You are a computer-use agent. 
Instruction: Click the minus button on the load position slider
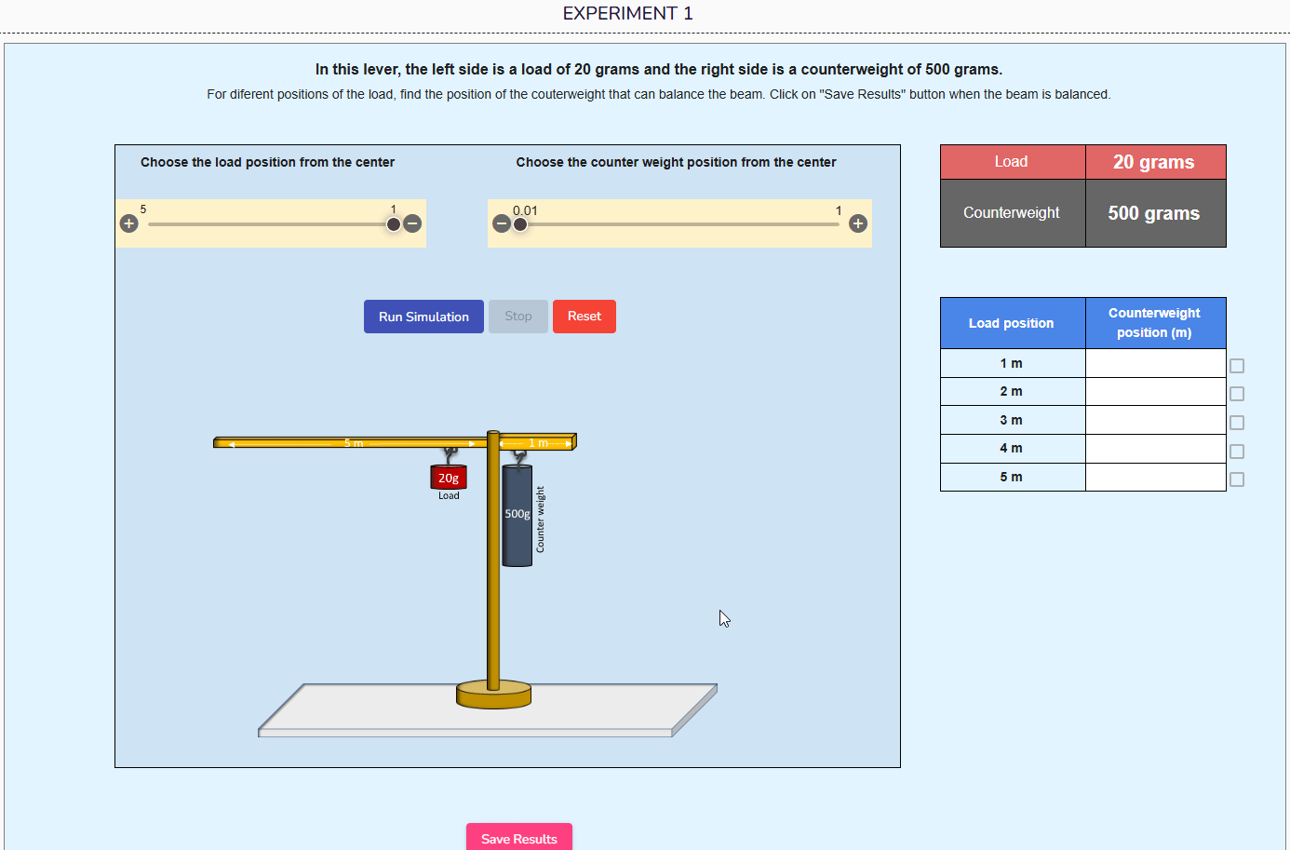tap(412, 223)
